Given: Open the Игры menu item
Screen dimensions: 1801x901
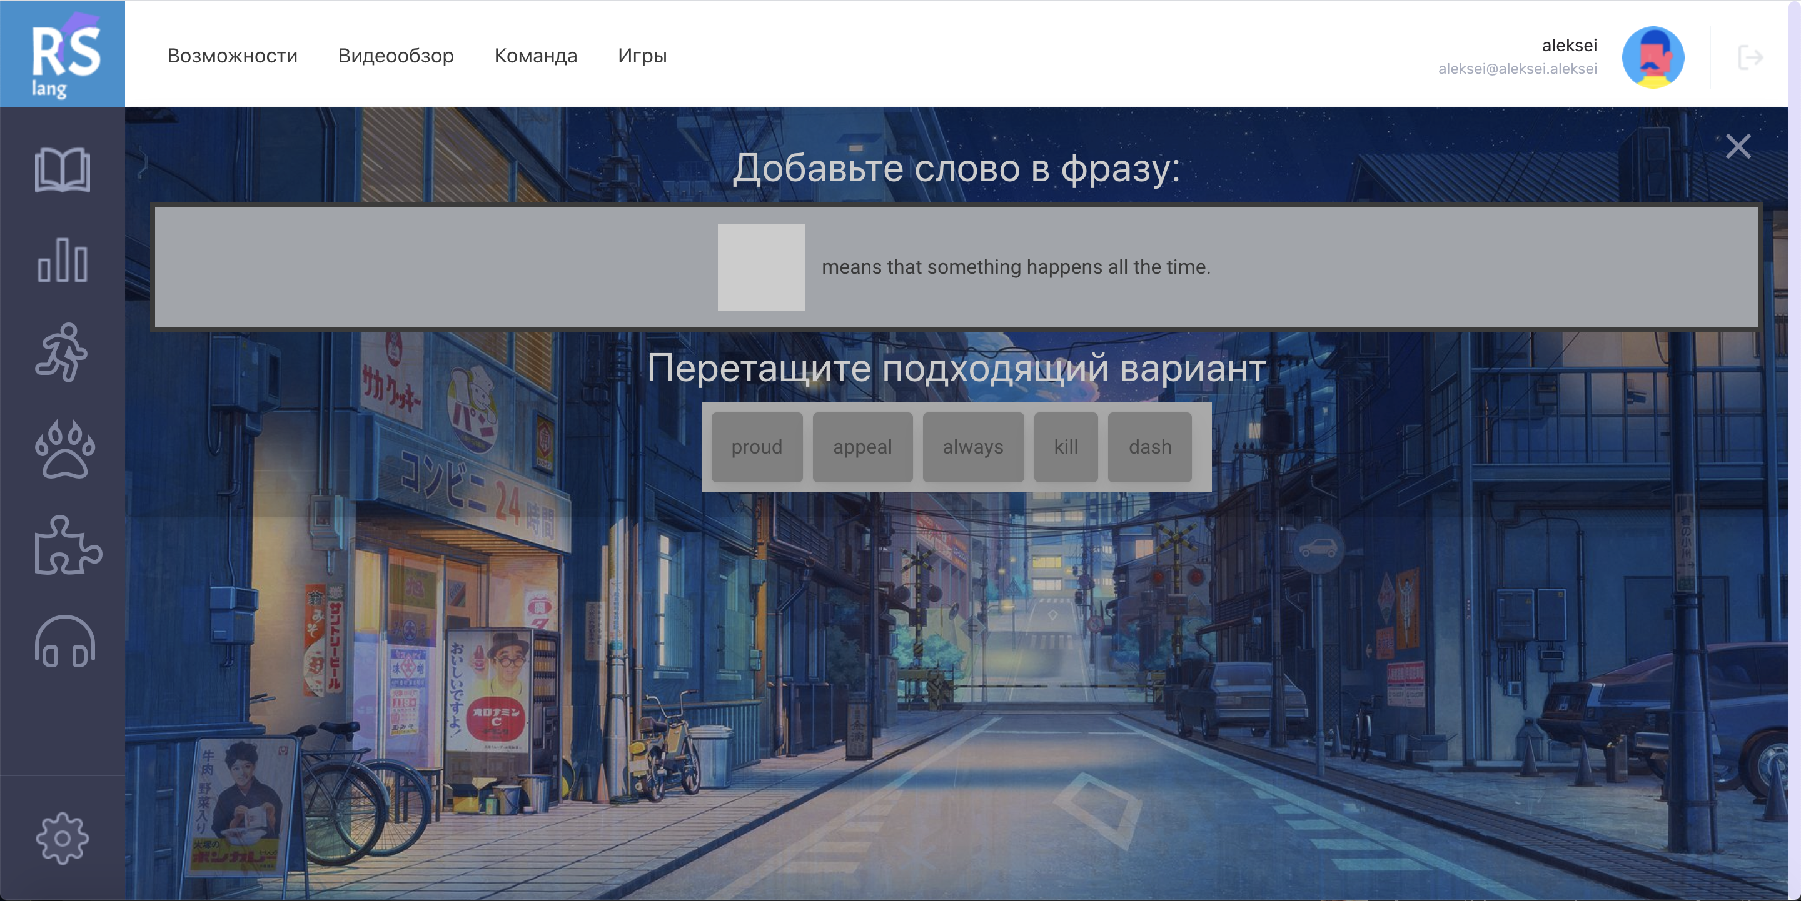Looking at the screenshot, I should point(642,56).
